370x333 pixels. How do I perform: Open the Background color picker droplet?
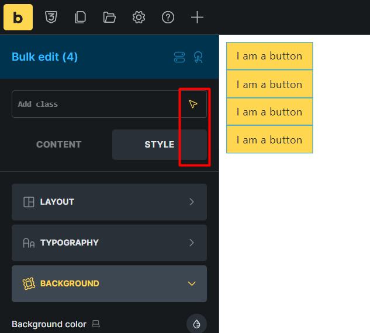[196, 324]
